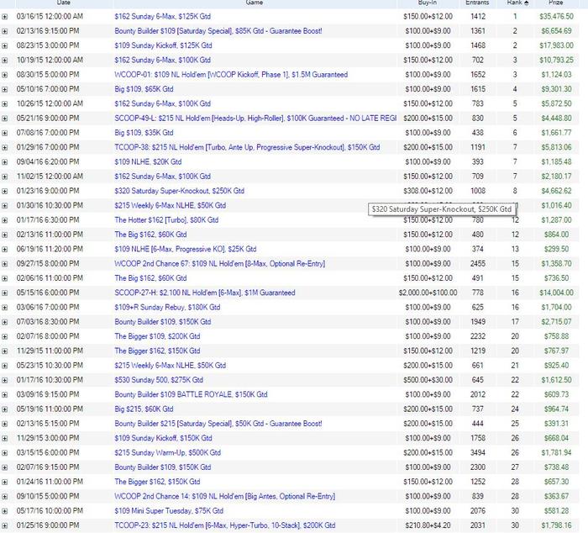Open WCOOP-01 $109 NL Hold'em Kickoff link
Screen dimensions: 588x533
point(231,75)
